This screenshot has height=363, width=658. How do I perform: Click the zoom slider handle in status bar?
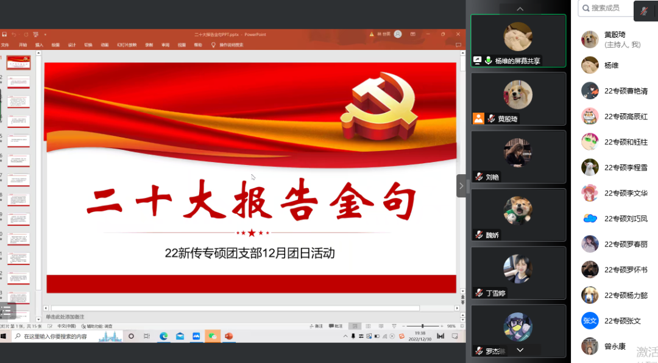point(423,326)
